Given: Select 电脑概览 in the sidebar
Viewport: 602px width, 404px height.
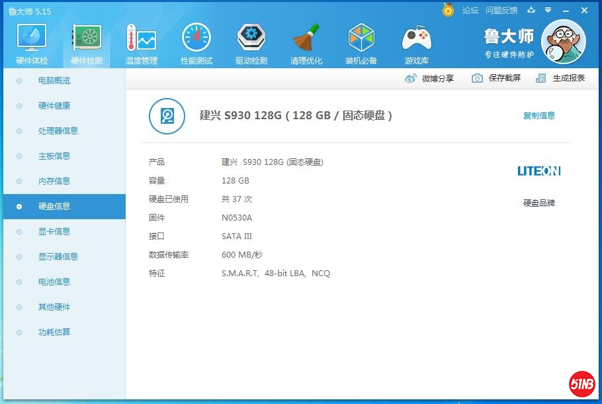Looking at the screenshot, I should (x=54, y=81).
